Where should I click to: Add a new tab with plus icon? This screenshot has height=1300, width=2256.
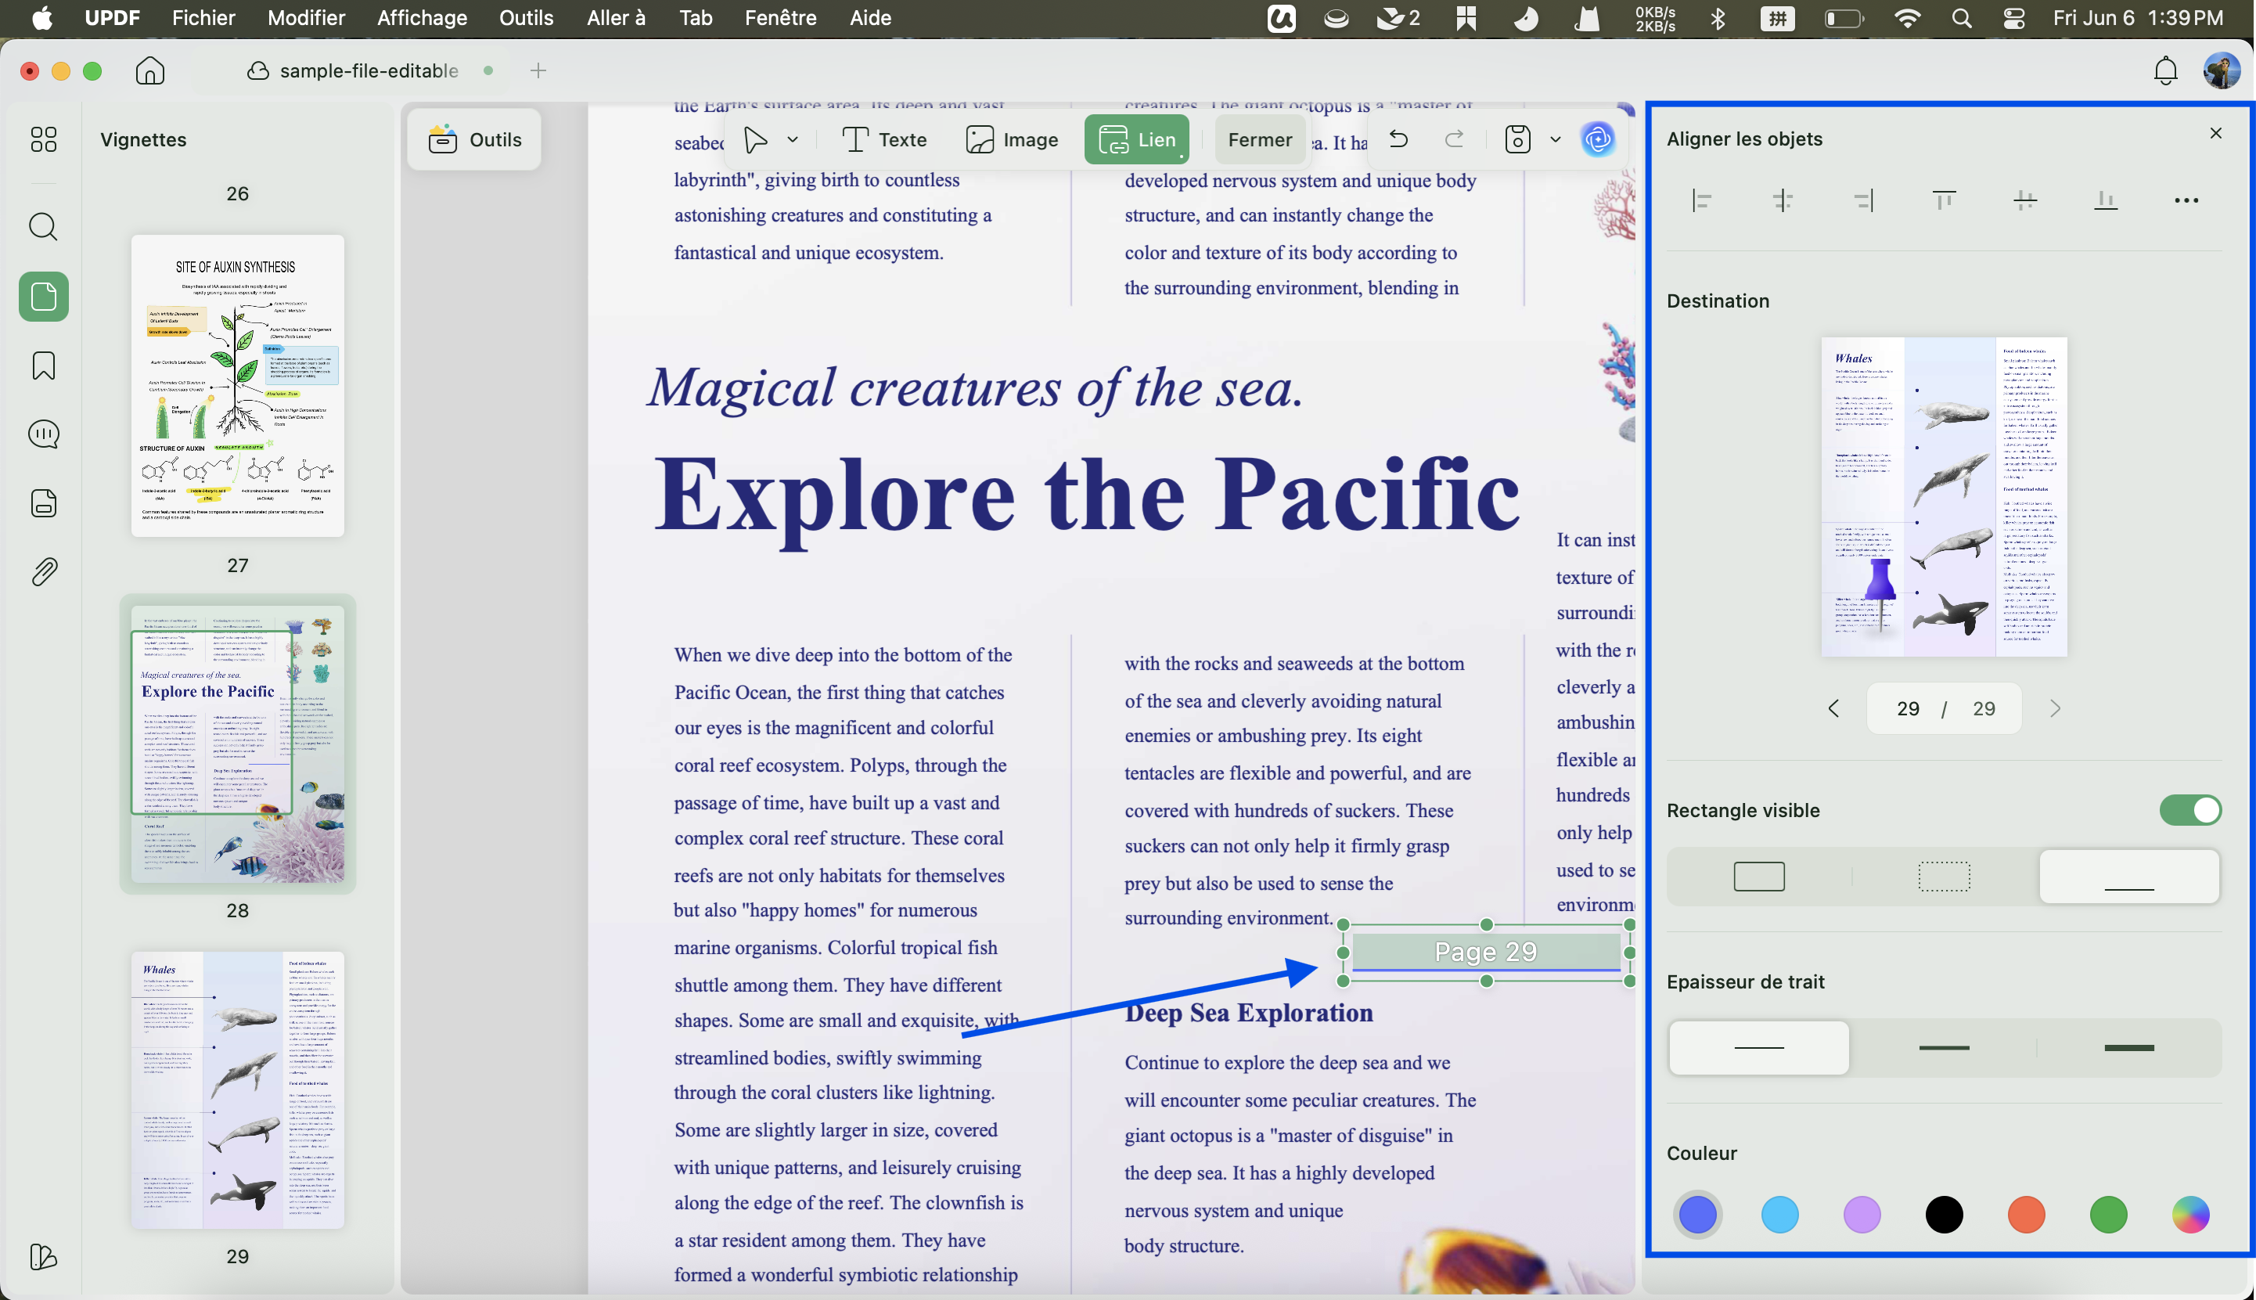[538, 70]
